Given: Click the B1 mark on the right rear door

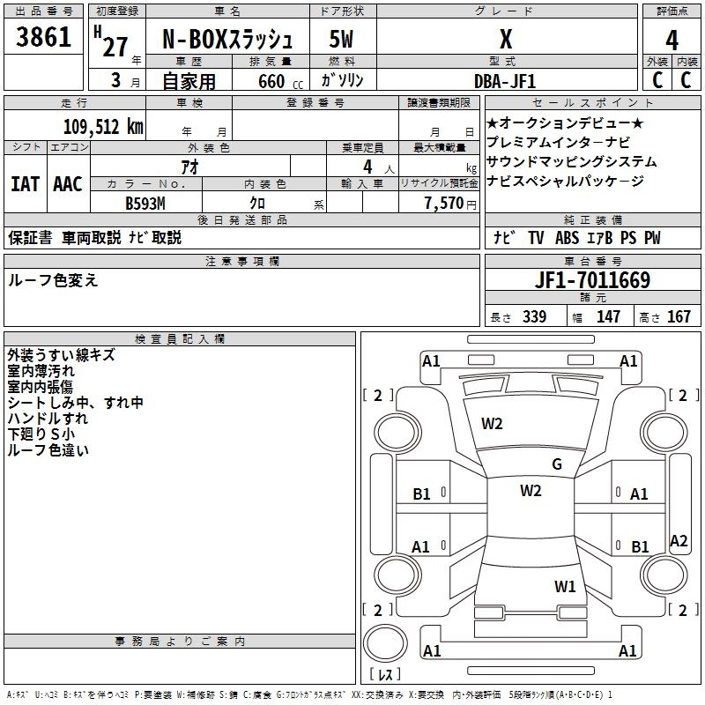Looking at the screenshot, I should coord(640,546).
